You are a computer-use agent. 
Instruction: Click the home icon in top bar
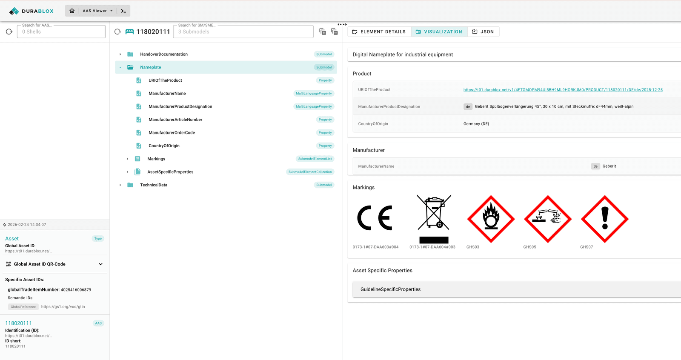72,11
